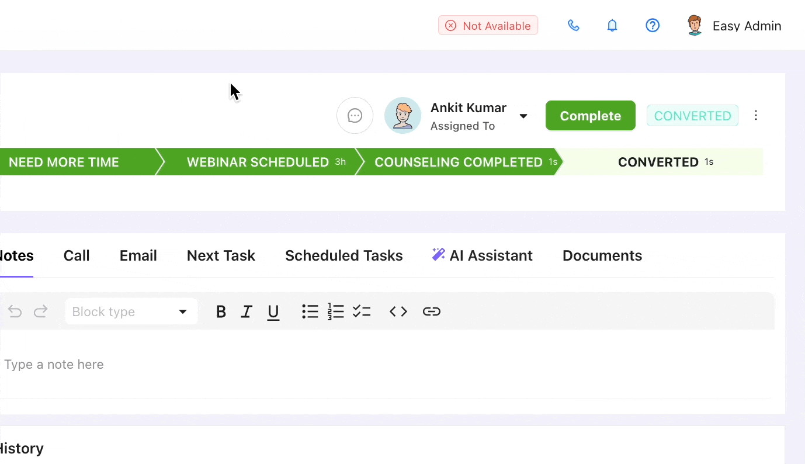Open the Block type dropdown
Viewport: 805px width, 464px height.
pyautogui.click(x=131, y=311)
